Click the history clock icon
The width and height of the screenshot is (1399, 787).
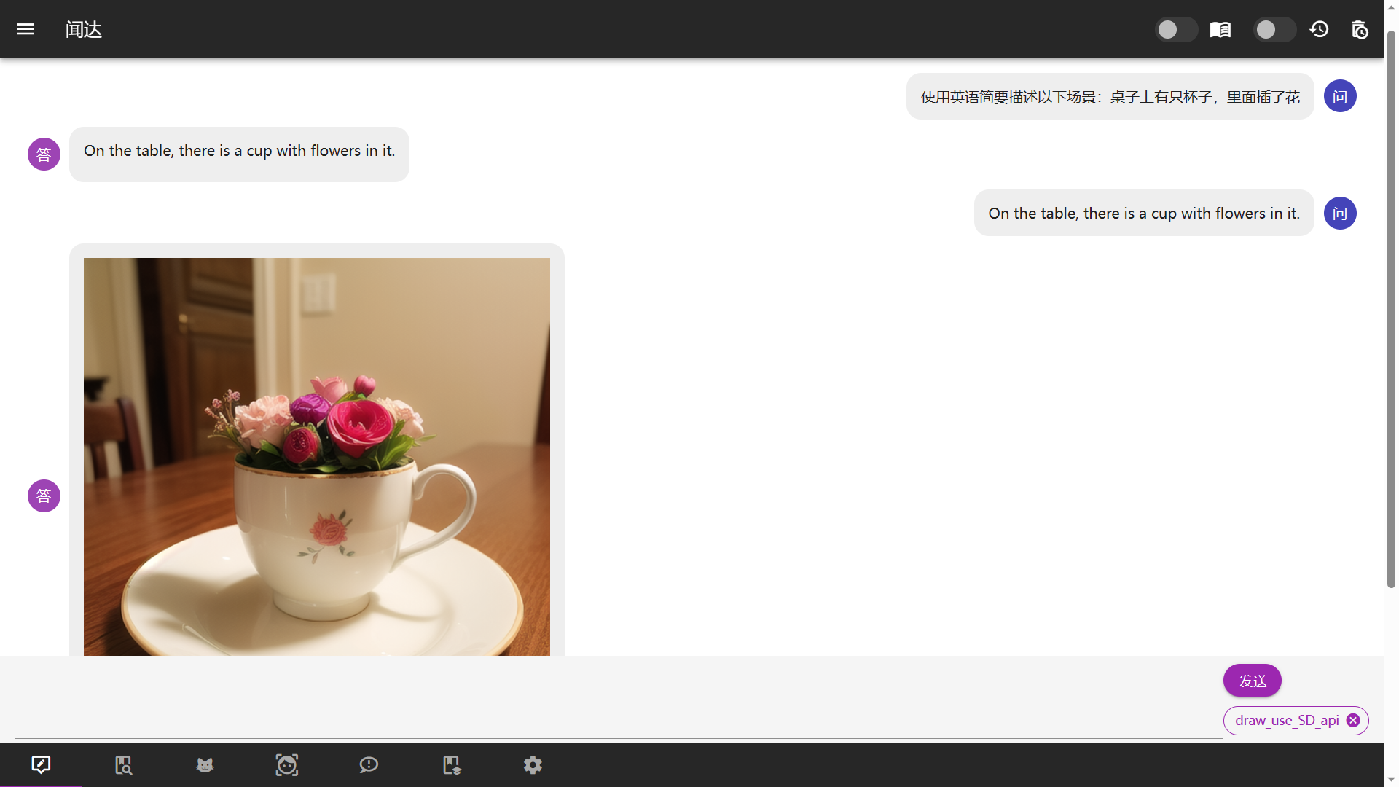pos(1320,29)
